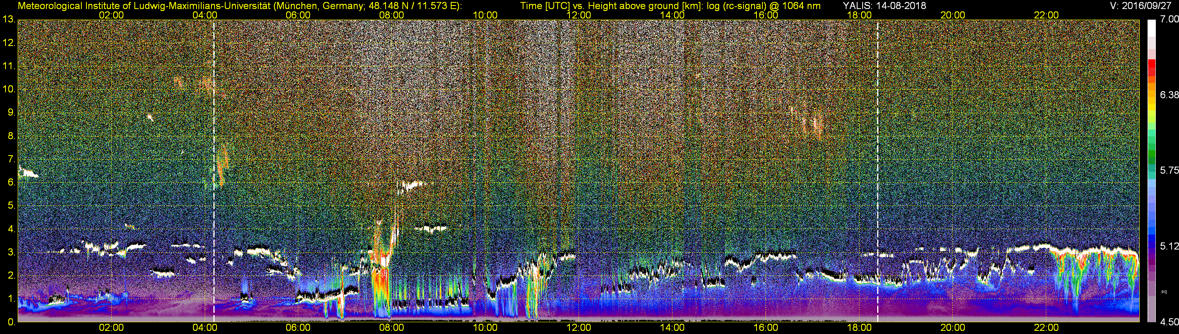
Task: Click the 06:00 label on the top time axis
Action: pos(298,15)
